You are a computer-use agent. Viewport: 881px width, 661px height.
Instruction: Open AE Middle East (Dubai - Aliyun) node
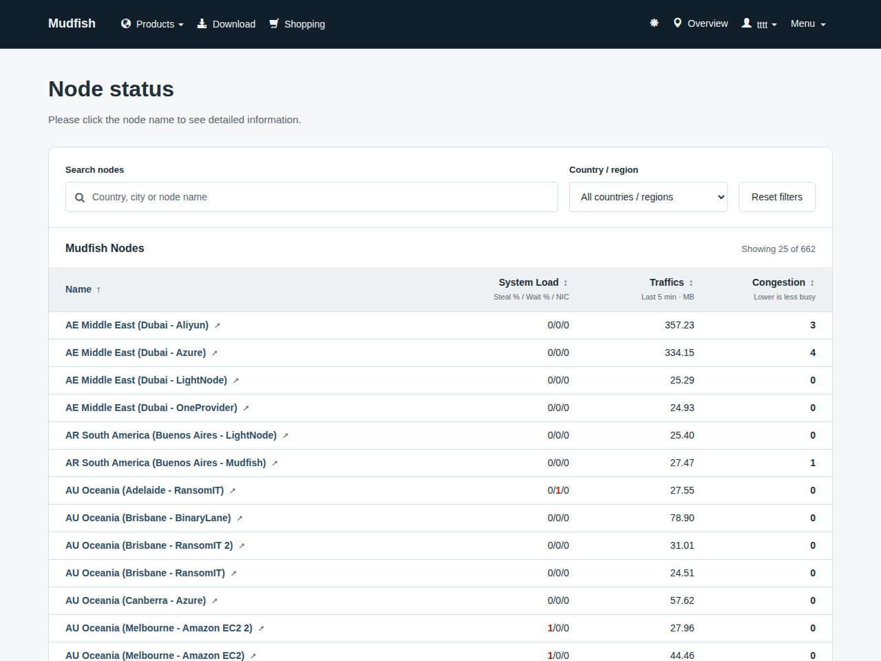coord(137,325)
